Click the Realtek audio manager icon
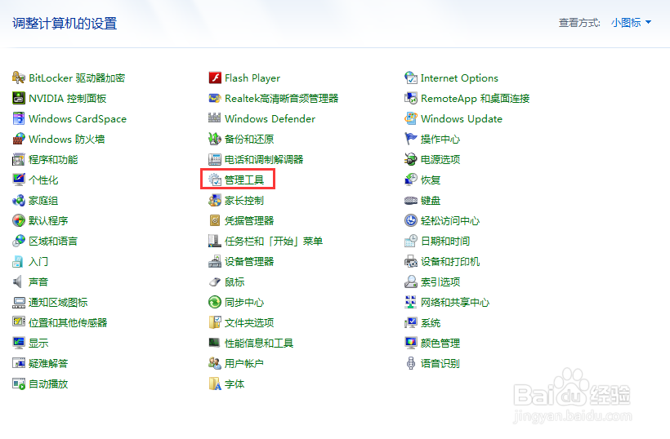This screenshot has width=670, height=439. (x=215, y=99)
